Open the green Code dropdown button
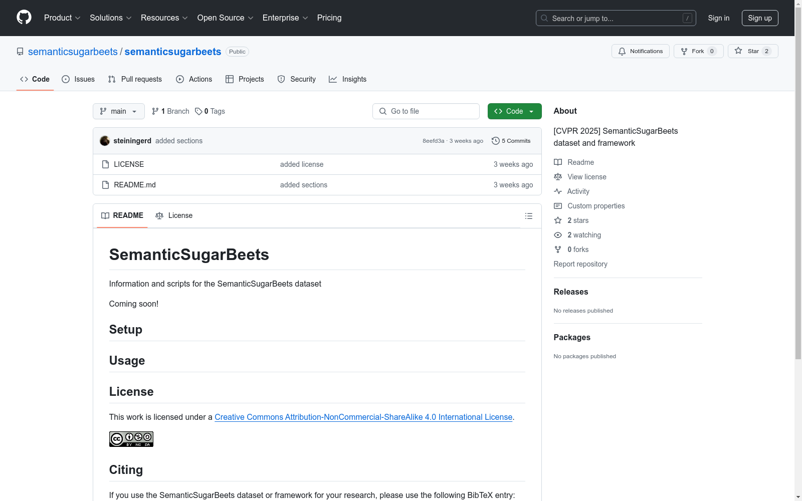802x501 pixels. coord(515,111)
